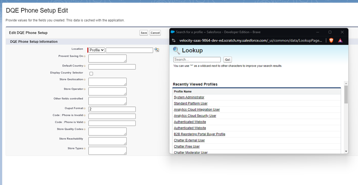Click into Code : Phone is Valid field
The width and height of the screenshot is (358, 185).
coord(112,123)
